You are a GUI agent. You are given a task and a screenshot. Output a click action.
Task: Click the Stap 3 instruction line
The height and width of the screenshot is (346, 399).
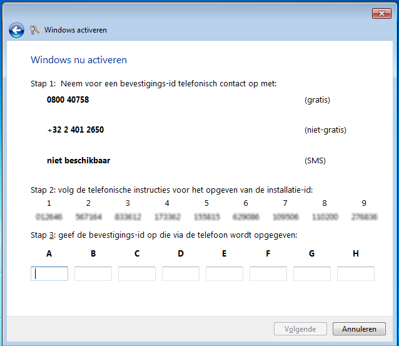164,235
